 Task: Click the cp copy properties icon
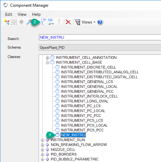[x=51, y=22]
